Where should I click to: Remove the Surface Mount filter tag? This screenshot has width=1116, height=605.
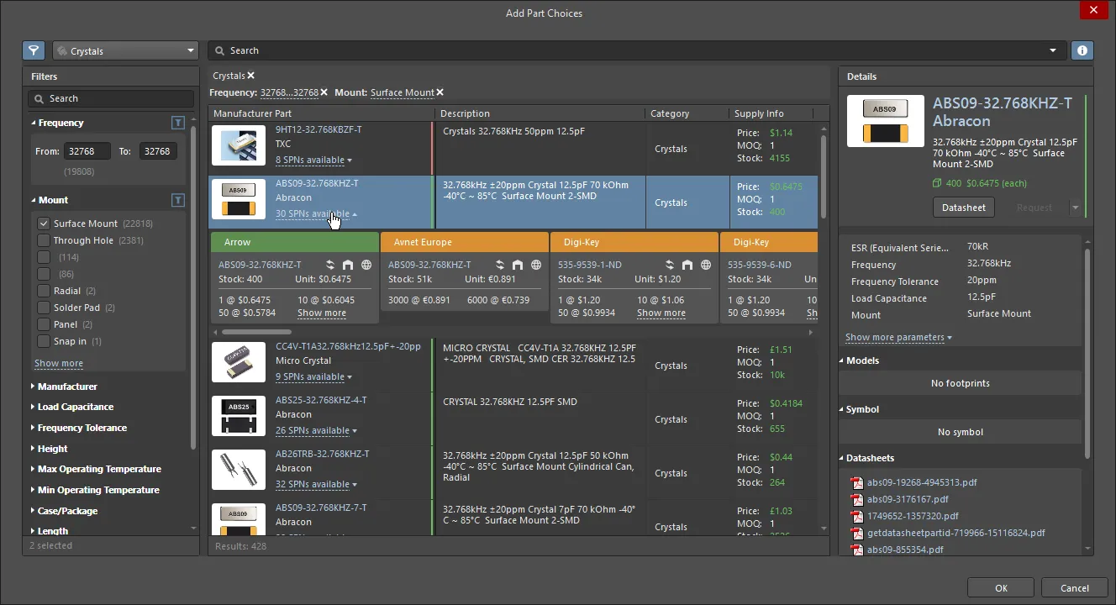tap(440, 92)
